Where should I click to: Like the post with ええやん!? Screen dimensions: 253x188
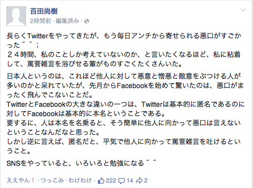pyautogui.click(x=21, y=181)
